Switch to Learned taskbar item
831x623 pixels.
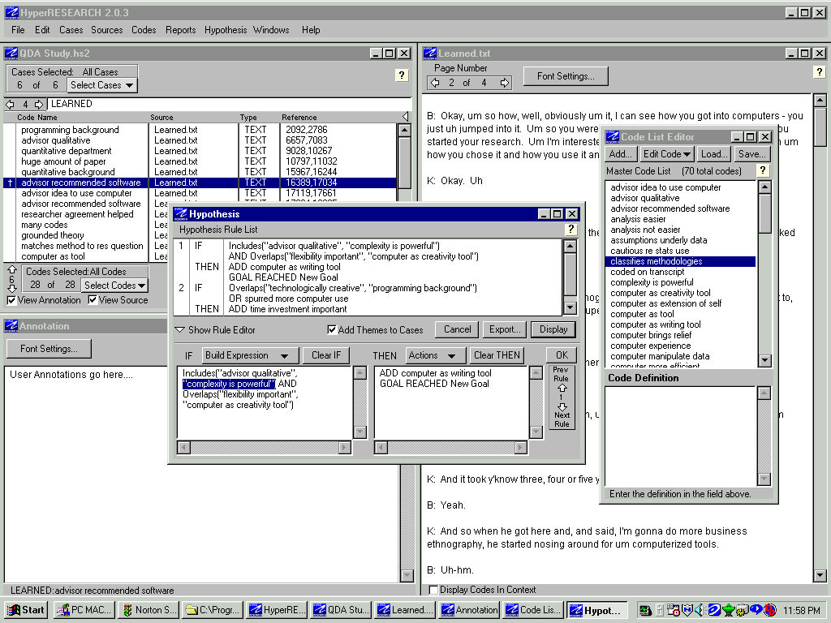click(406, 610)
